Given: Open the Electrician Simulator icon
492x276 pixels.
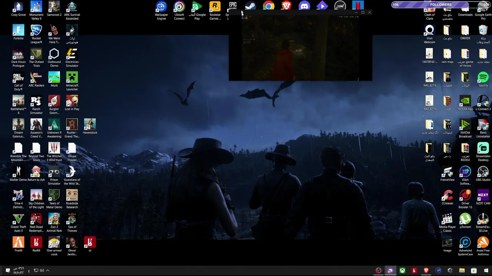Looking at the screenshot, I should [72, 58].
